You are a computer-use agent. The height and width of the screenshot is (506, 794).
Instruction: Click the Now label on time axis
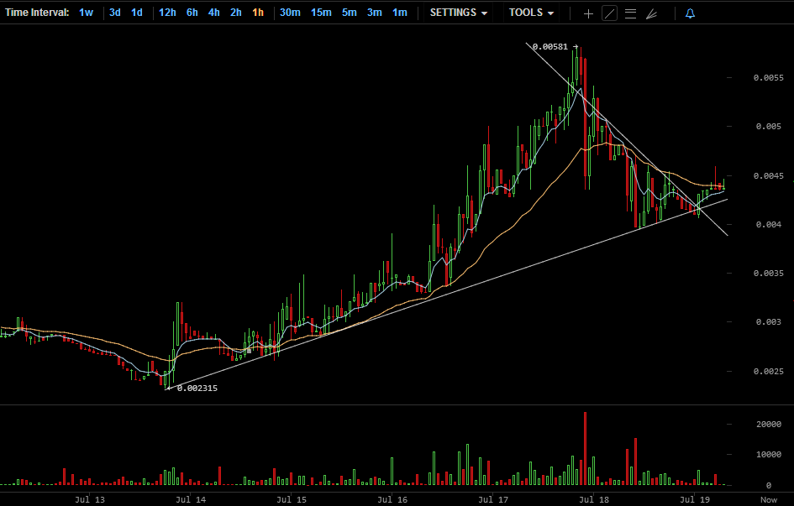coord(769,499)
